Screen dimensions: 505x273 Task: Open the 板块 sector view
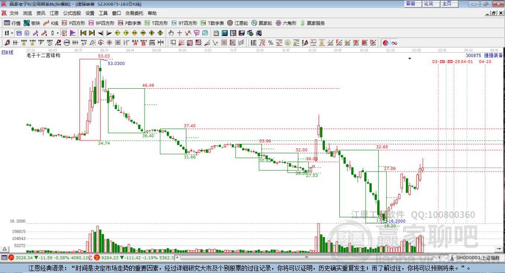(32, 23)
